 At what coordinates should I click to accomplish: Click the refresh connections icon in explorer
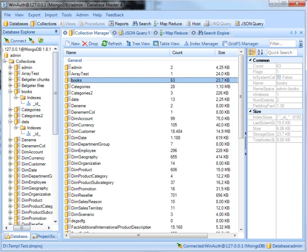pos(41,41)
